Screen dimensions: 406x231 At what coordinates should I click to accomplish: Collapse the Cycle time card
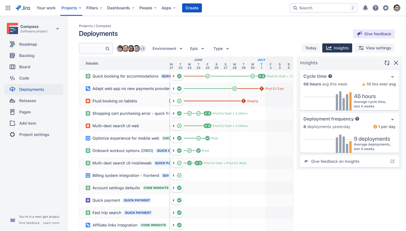392,76
